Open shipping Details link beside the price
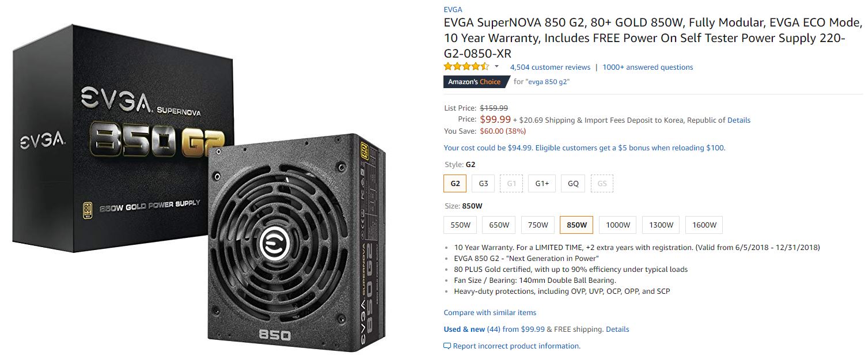 point(739,120)
